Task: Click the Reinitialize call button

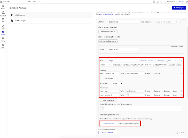Action: 108,124
